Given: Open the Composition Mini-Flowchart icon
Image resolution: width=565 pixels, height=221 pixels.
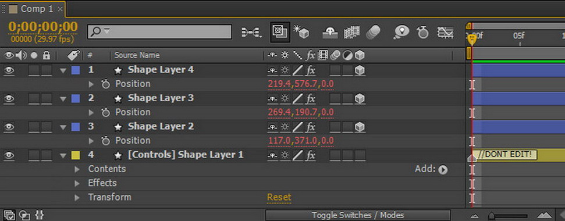Looking at the screenshot, I should coord(251,33).
